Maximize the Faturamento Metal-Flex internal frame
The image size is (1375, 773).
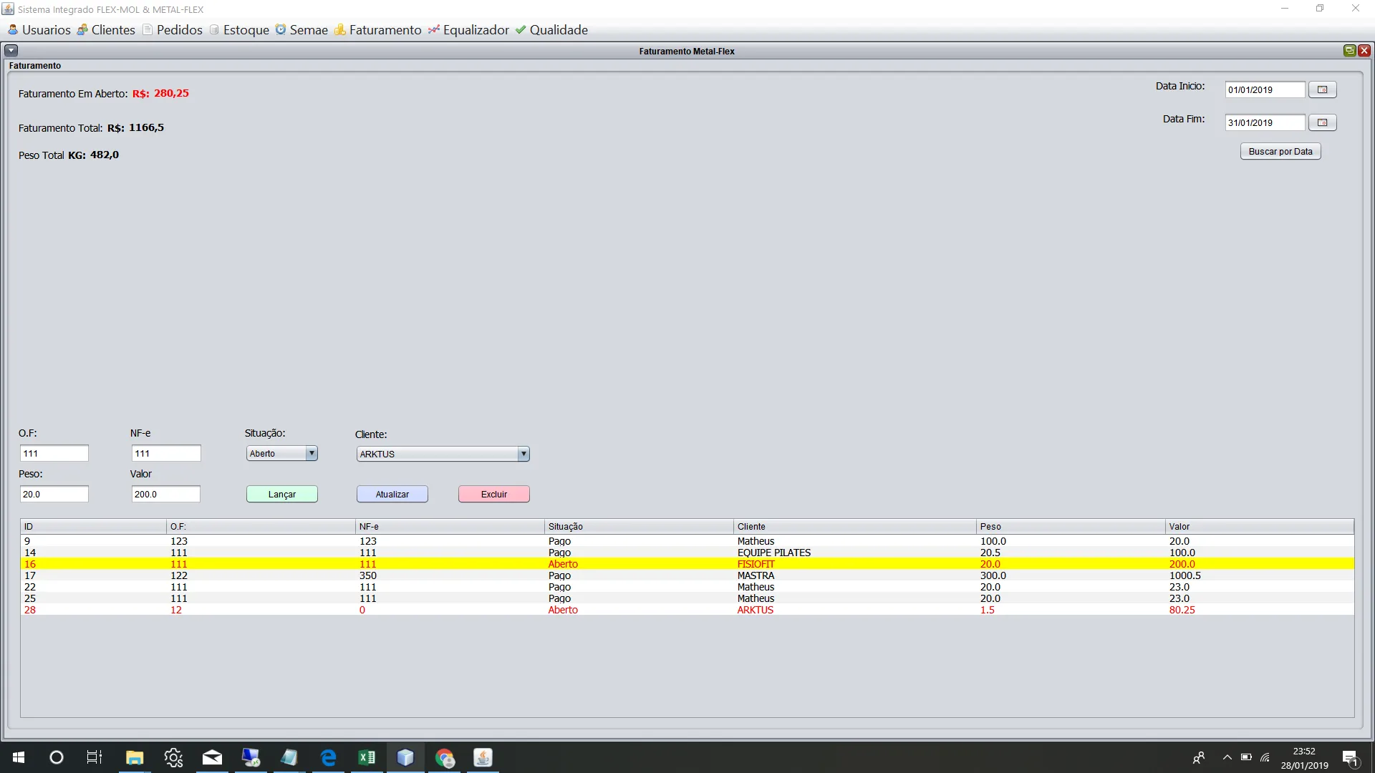pyautogui.click(x=1349, y=51)
